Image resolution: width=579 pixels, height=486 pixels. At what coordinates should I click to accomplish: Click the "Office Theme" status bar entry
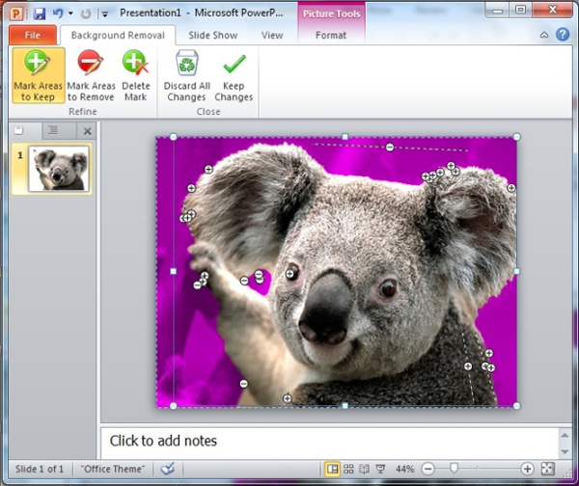113,469
